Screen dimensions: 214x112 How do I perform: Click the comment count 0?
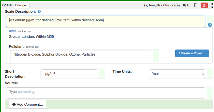(188, 5)
